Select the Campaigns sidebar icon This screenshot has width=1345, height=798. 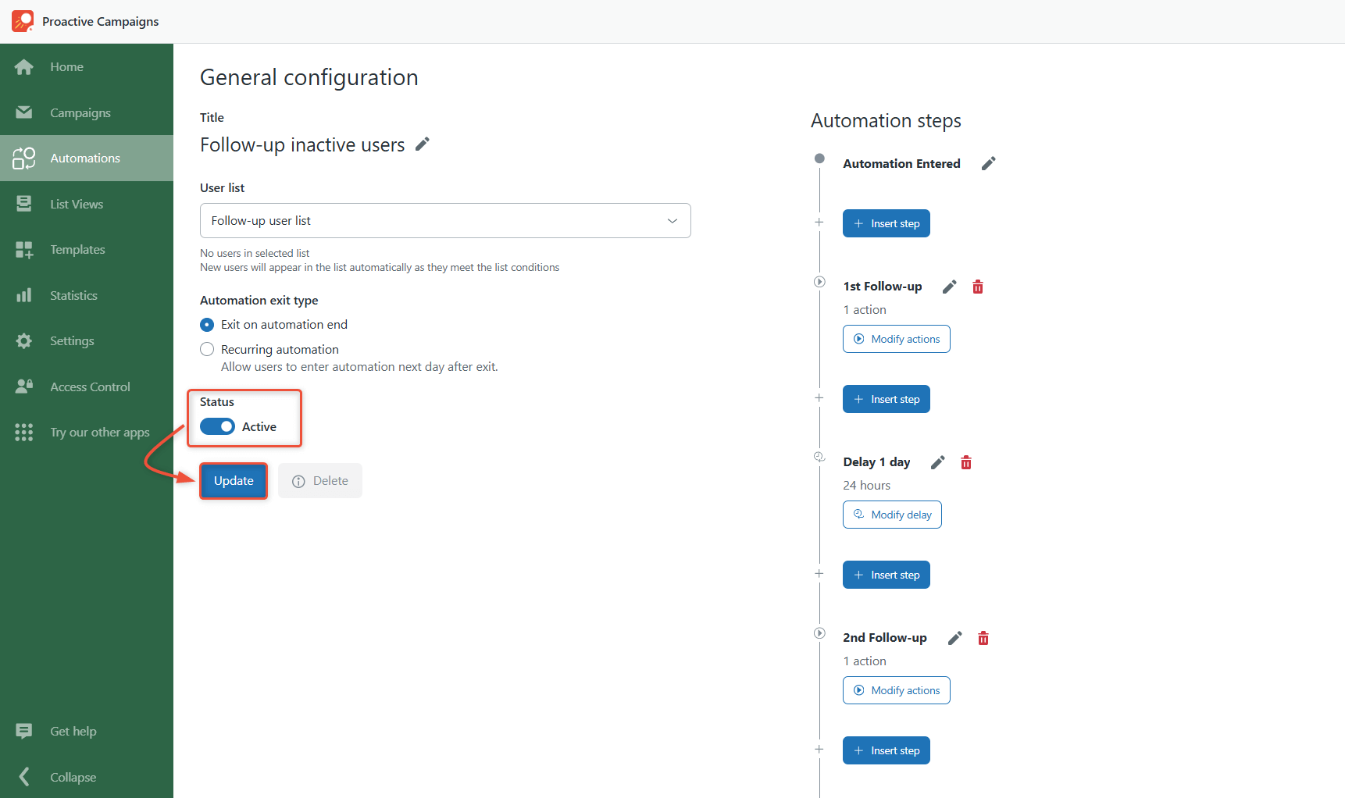(x=24, y=112)
